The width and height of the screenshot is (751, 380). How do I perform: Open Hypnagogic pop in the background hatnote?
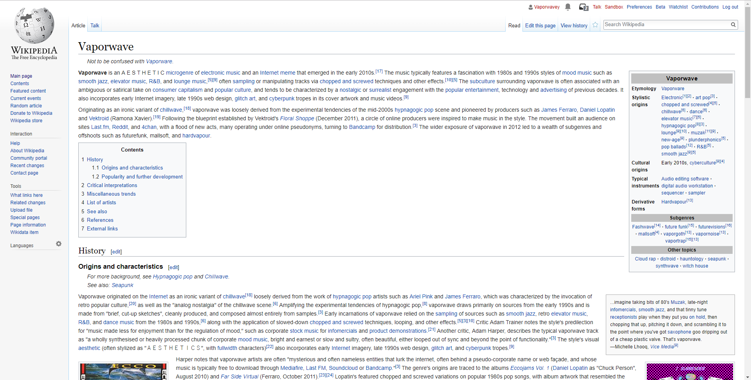tap(173, 277)
